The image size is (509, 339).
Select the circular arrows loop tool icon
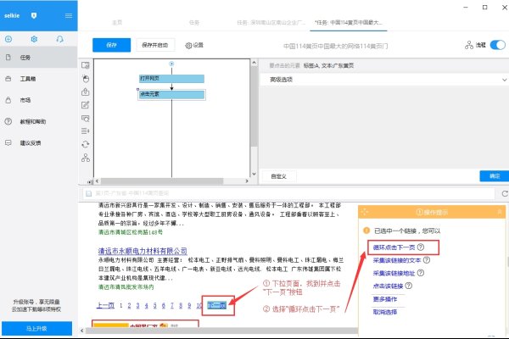point(86,144)
